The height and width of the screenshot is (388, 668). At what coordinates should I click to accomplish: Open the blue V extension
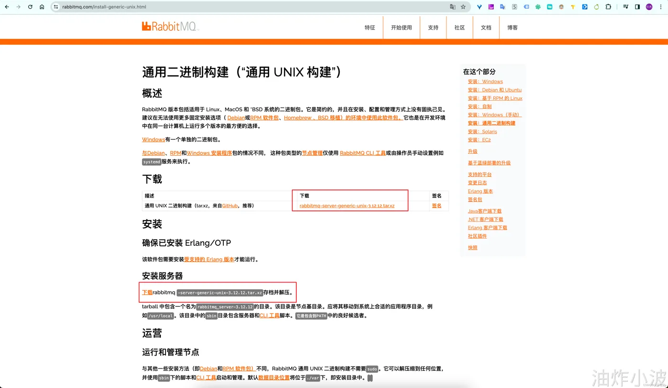(480, 7)
